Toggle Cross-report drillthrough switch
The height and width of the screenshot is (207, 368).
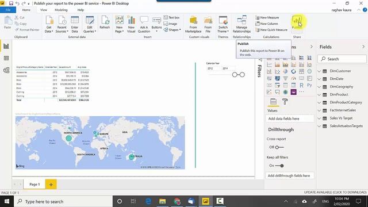279,147
